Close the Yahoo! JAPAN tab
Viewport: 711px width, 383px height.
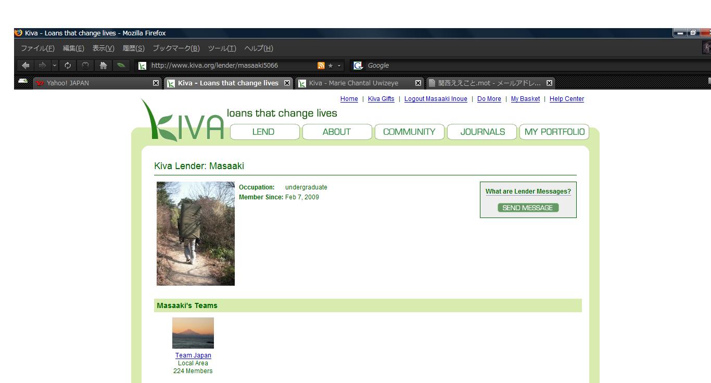coord(156,83)
